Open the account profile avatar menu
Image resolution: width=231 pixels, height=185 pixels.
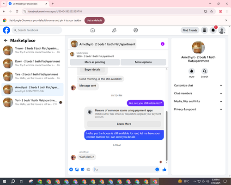click(x=222, y=30)
